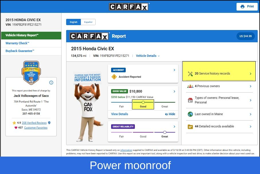
Task: Expand the Accident section chevron
Action: click(174, 70)
